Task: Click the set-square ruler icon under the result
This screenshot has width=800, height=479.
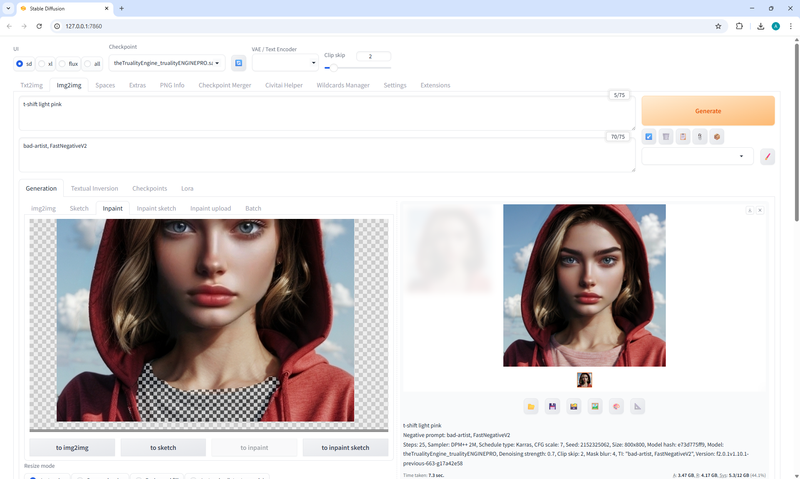Action: (x=637, y=407)
